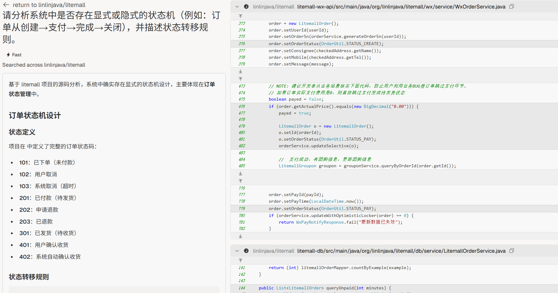
Task: Expand code above line 141 in LitemallOrderService
Action: 240,260
